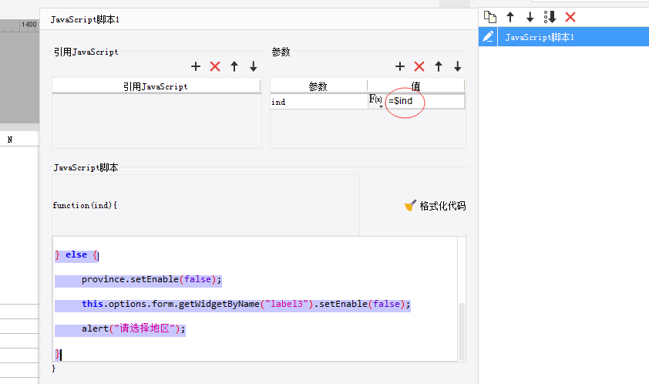Open the F(x) value type dropdown

point(376,101)
